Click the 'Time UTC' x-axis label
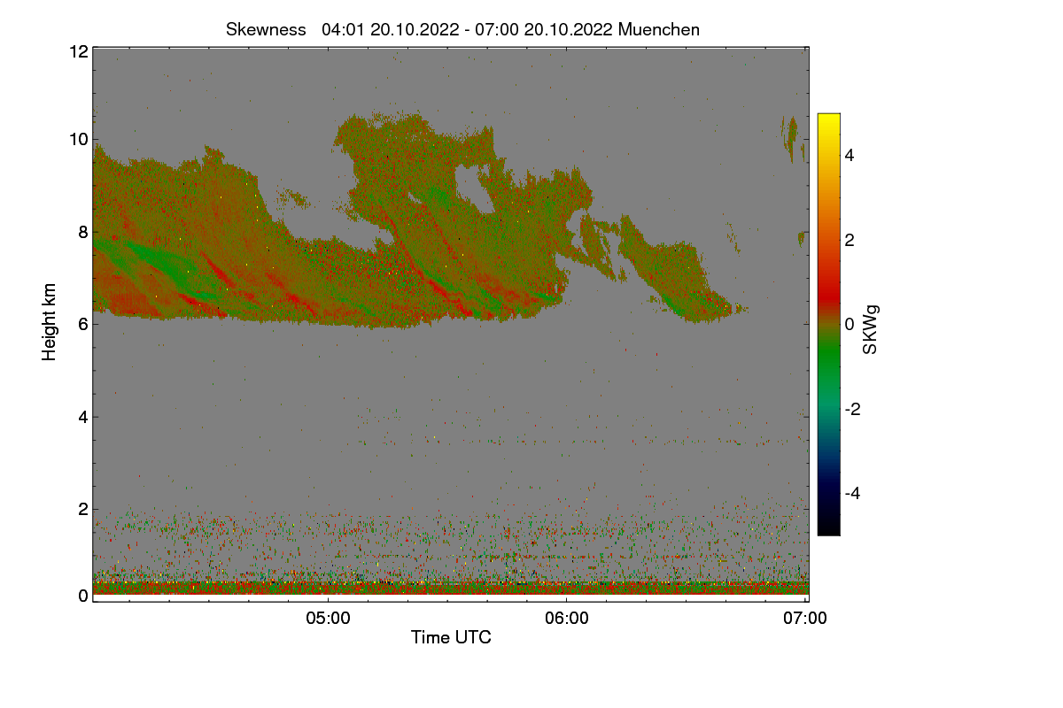1063x708 pixels. [x=451, y=637]
